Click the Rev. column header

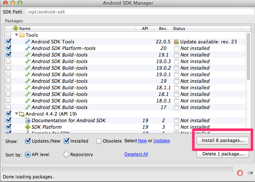tap(163, 28)
